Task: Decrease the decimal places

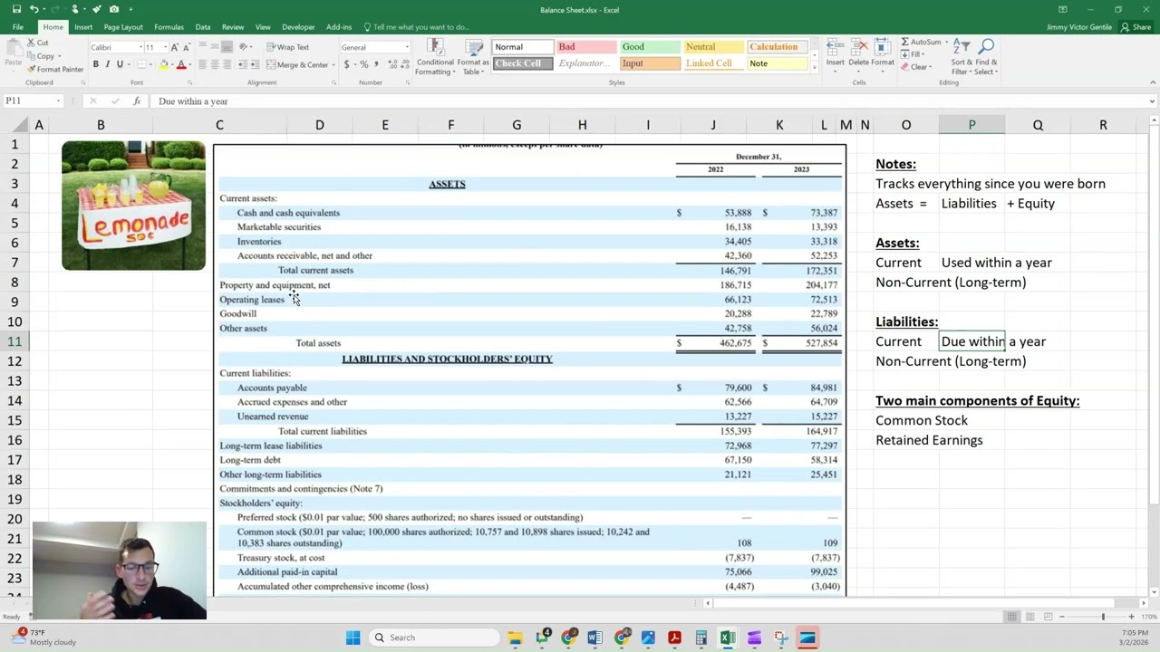Action: (x=404, y=64)
